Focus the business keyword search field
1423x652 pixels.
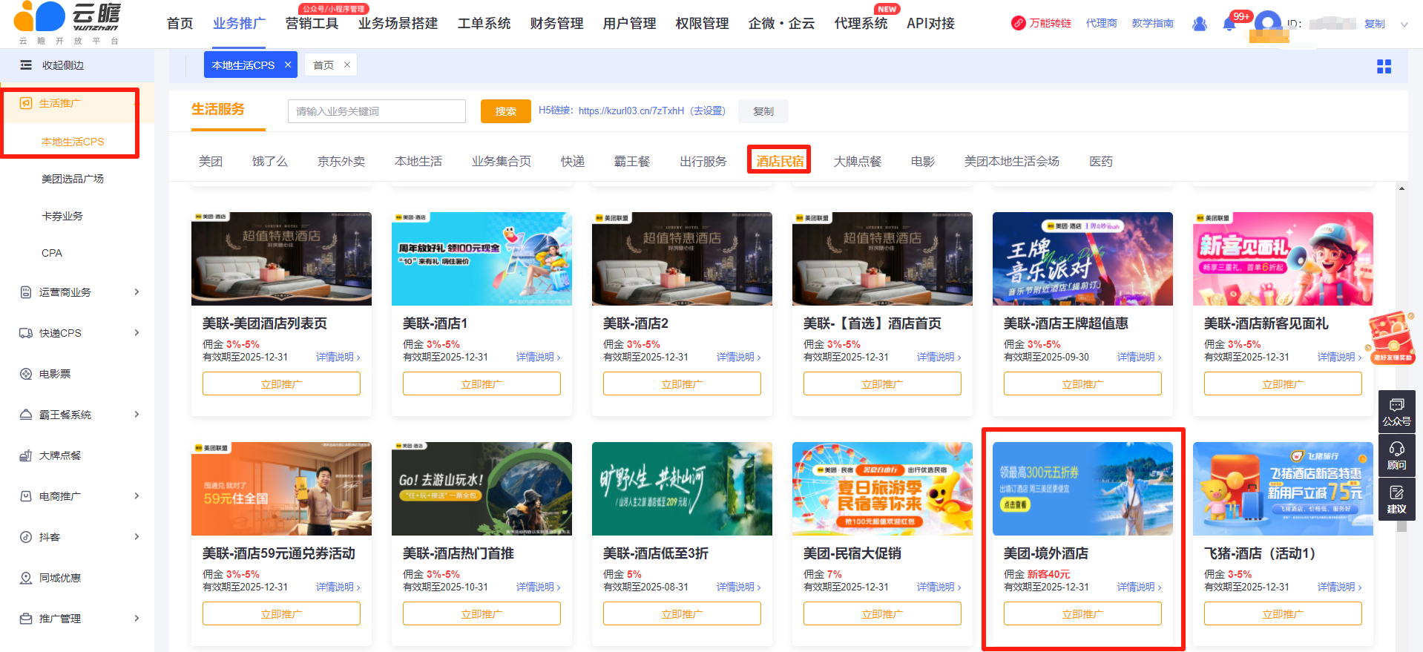[377, 111]
